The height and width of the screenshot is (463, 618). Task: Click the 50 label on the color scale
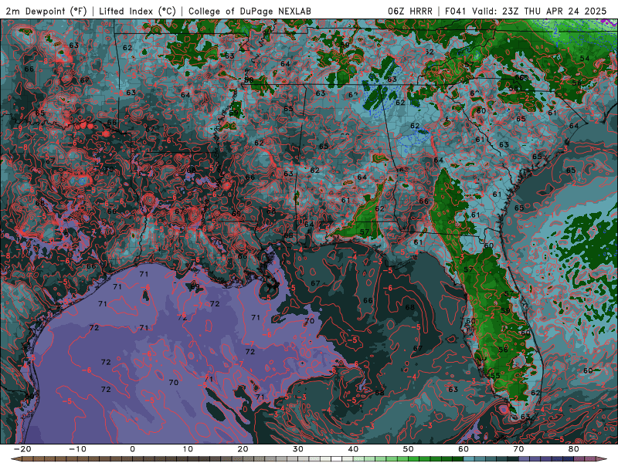pyautogui.click(x=409, y=449)
